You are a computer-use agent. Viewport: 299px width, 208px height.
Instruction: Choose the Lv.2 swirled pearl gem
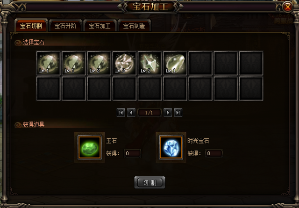(125, 63)
